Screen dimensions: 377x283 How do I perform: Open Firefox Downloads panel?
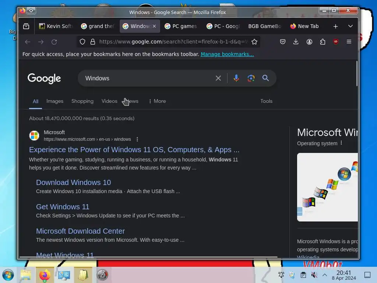pyautogui.click(x=296, y=42)
